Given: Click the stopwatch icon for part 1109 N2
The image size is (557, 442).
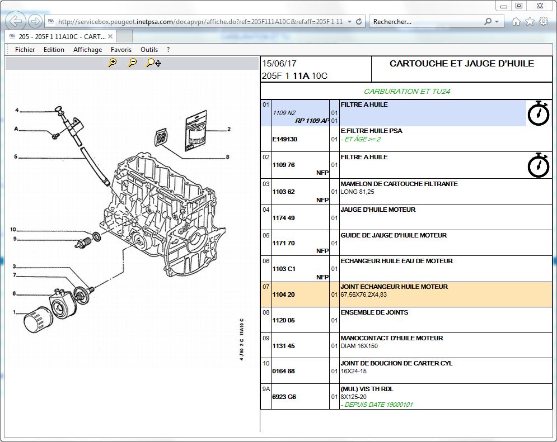Looking at the screenshot, I should point(539,113).
